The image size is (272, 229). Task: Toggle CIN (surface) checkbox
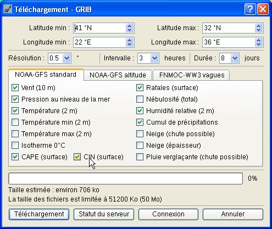[77, 157]
